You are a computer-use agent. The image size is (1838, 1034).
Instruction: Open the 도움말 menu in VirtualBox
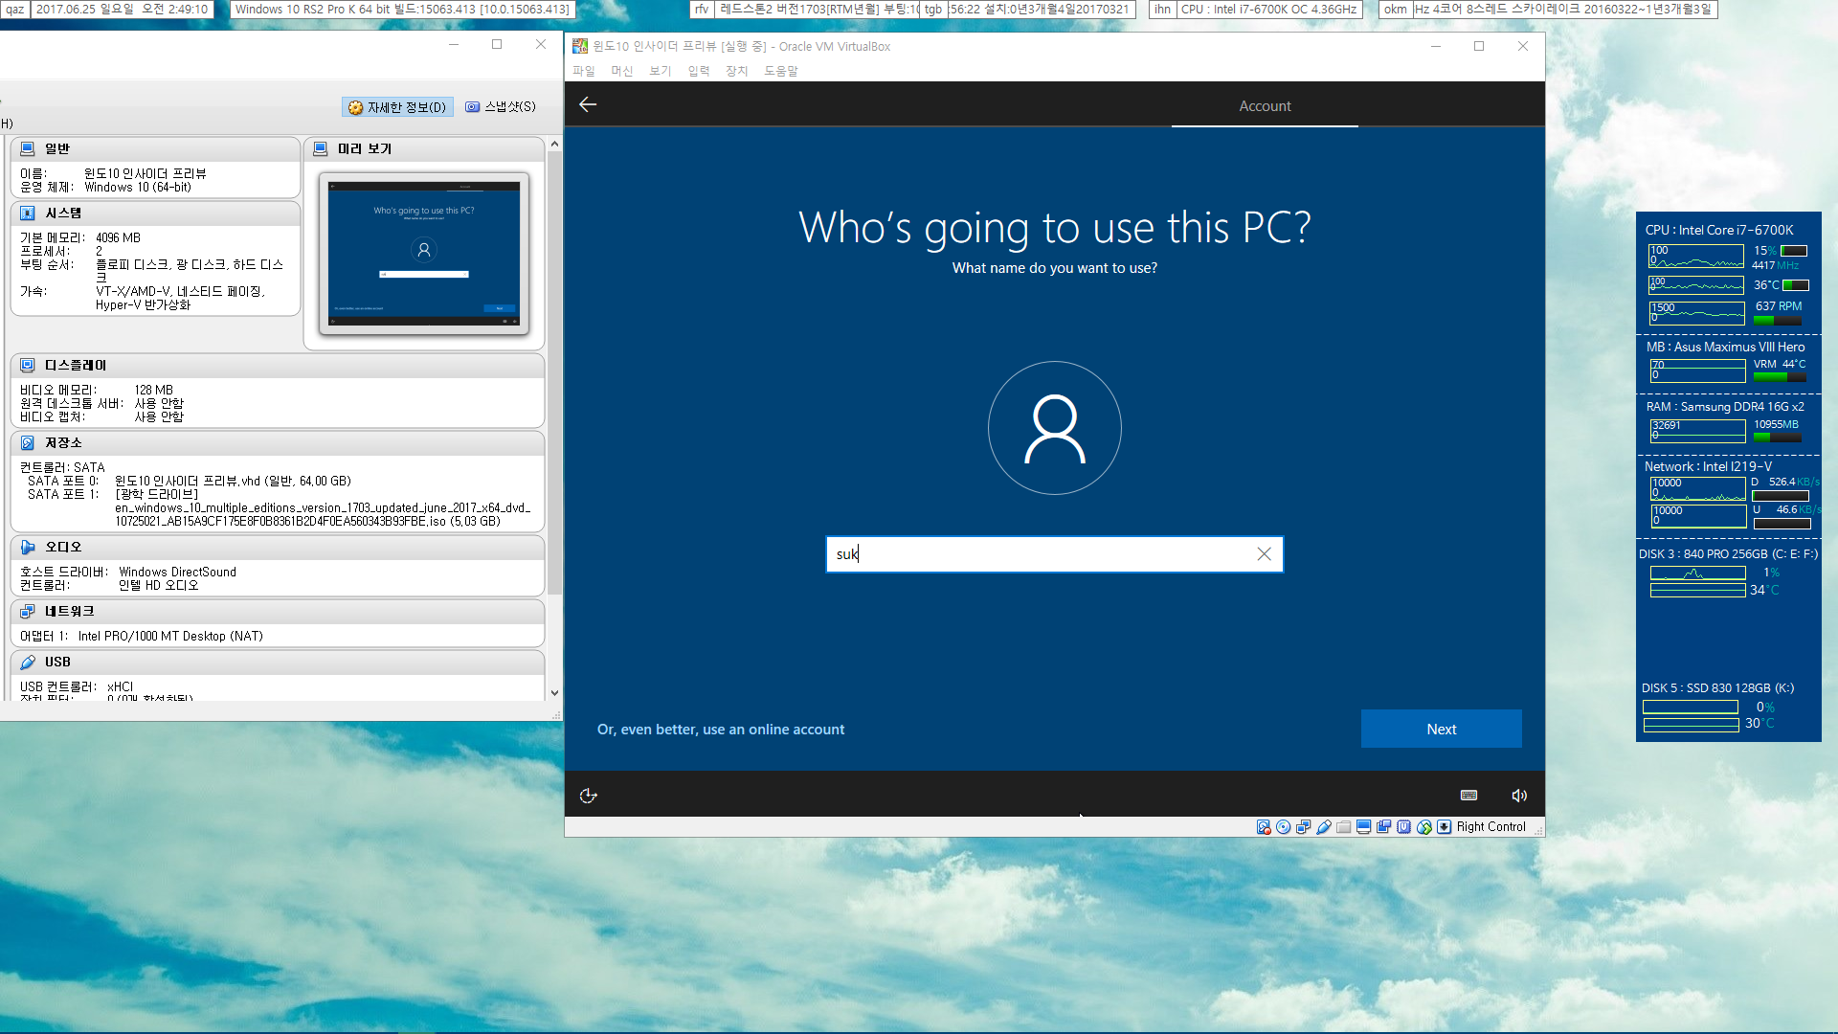[781, 71]
